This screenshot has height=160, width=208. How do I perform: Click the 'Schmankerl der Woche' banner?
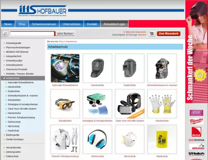tap(196, 52)
